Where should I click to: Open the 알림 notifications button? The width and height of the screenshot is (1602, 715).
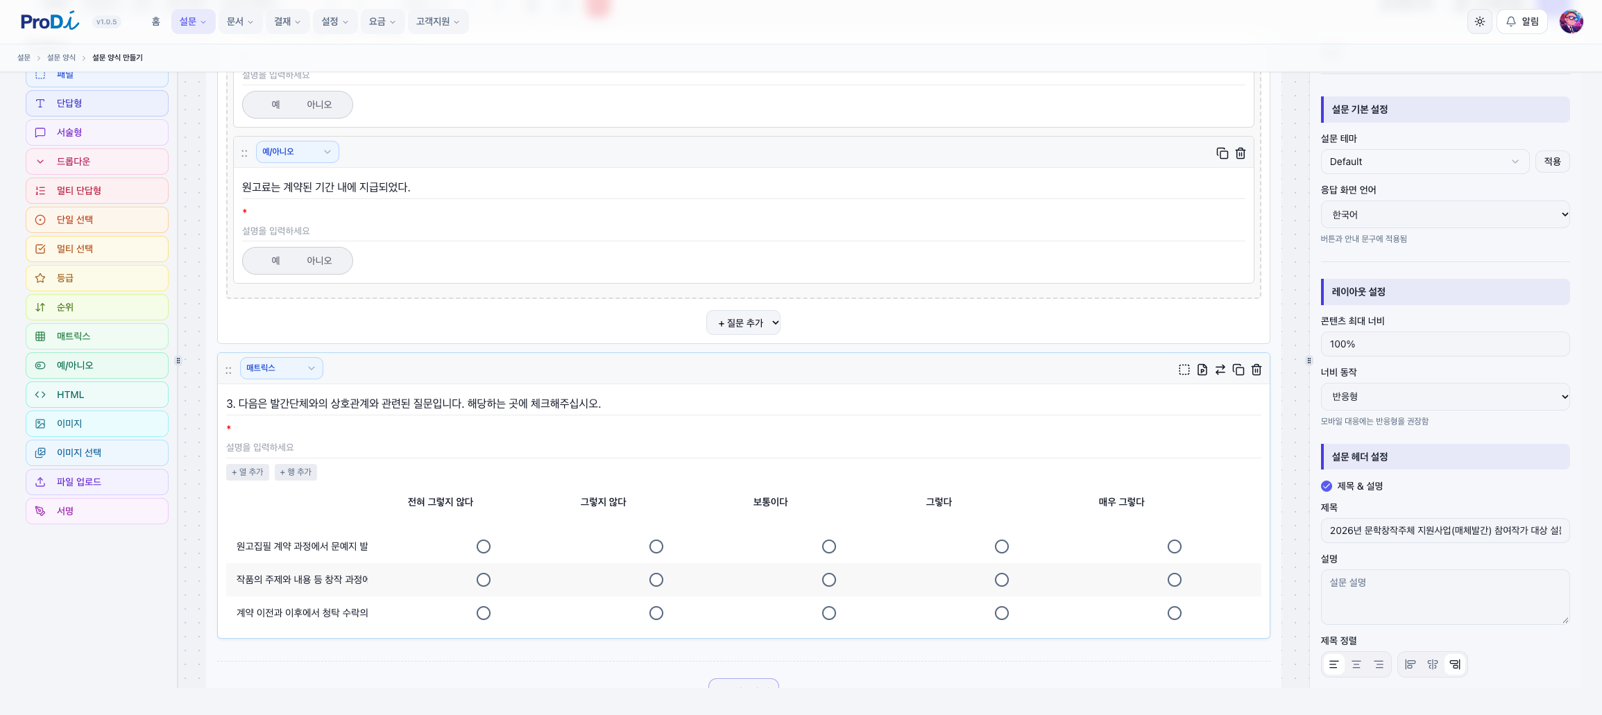tap(1522, 21)
